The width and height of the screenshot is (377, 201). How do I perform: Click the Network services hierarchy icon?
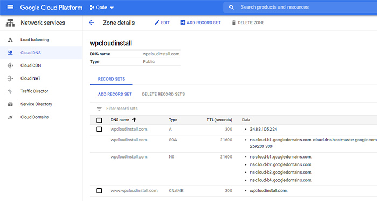click(x=10, y=23)
